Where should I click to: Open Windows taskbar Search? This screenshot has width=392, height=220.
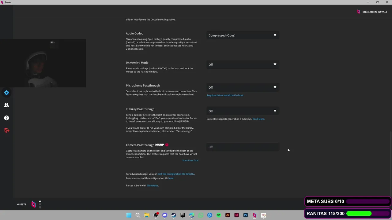pos(138,215)
